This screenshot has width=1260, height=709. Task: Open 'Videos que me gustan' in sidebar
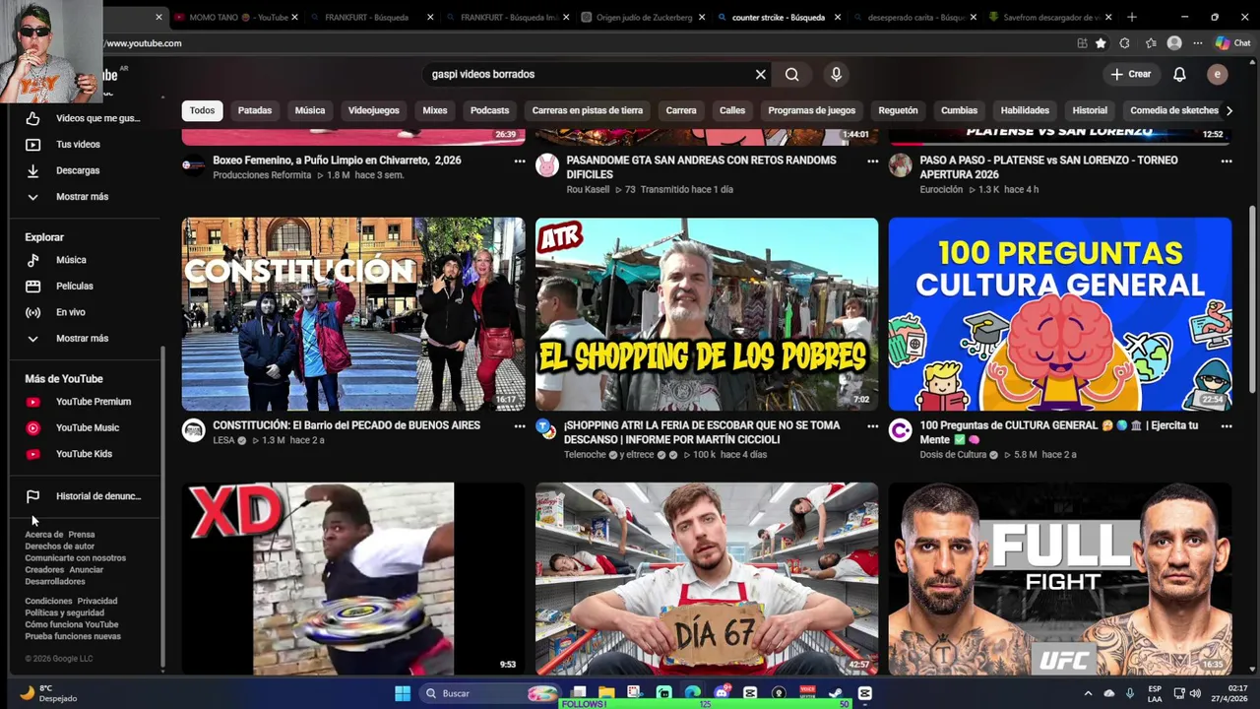(86, 118)
